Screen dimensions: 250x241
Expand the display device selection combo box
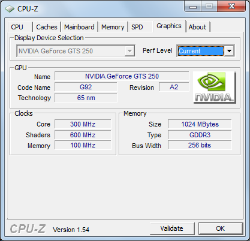(76, 51)
